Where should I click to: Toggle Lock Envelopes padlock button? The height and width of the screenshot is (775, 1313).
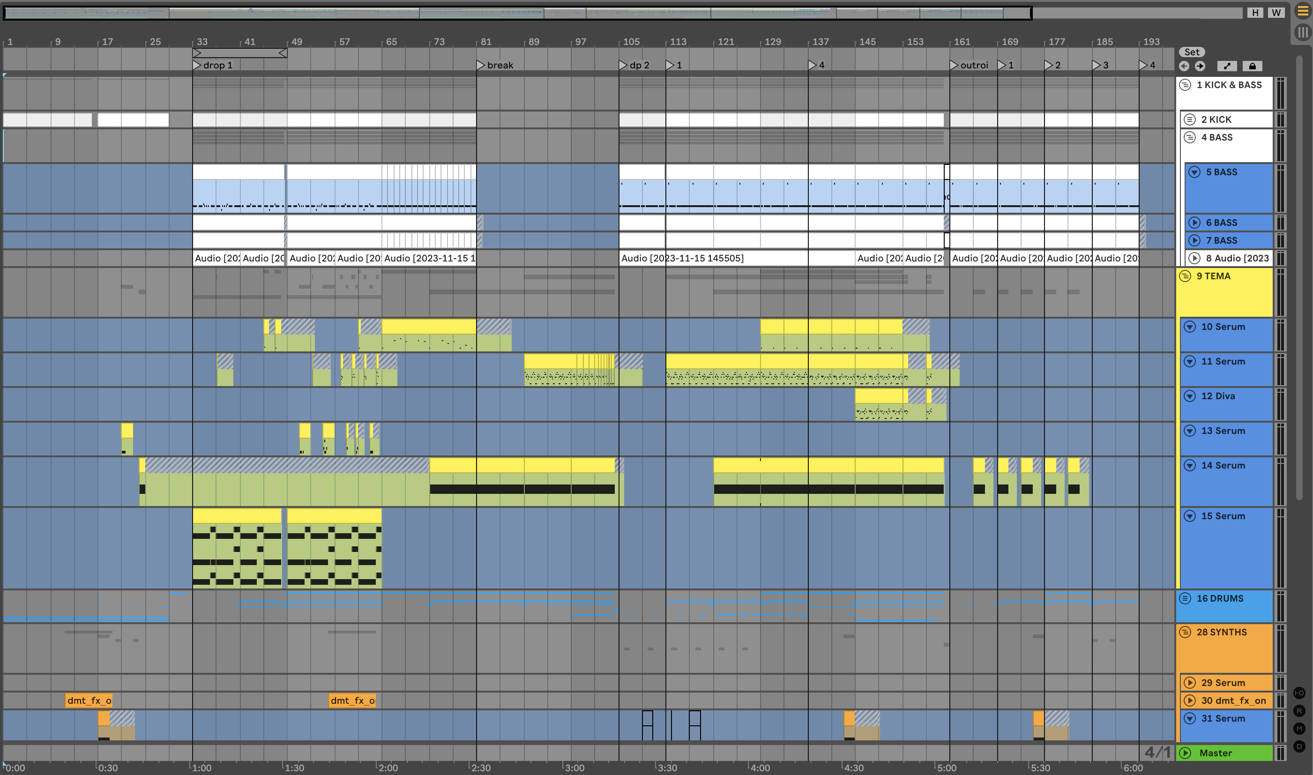1252,66
